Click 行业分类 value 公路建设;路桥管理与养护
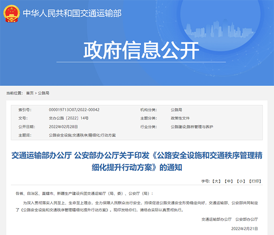The image size is (274, 235). 192,127
